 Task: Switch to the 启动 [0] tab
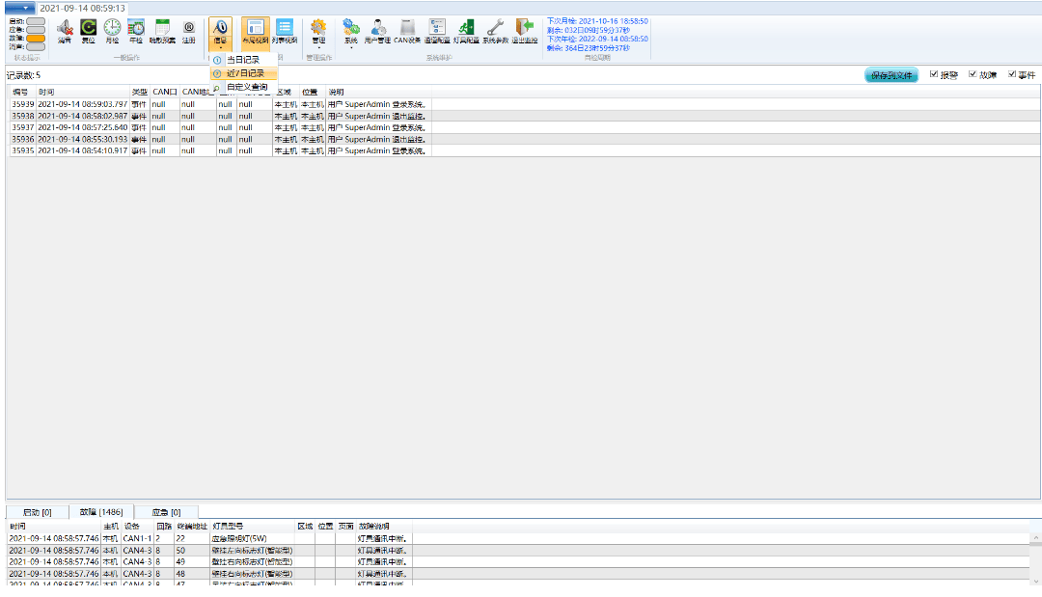point(38,512)
